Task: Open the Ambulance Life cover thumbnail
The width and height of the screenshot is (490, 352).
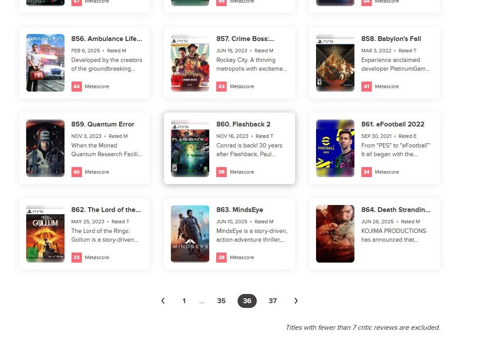Action: (x=45, y=62)
